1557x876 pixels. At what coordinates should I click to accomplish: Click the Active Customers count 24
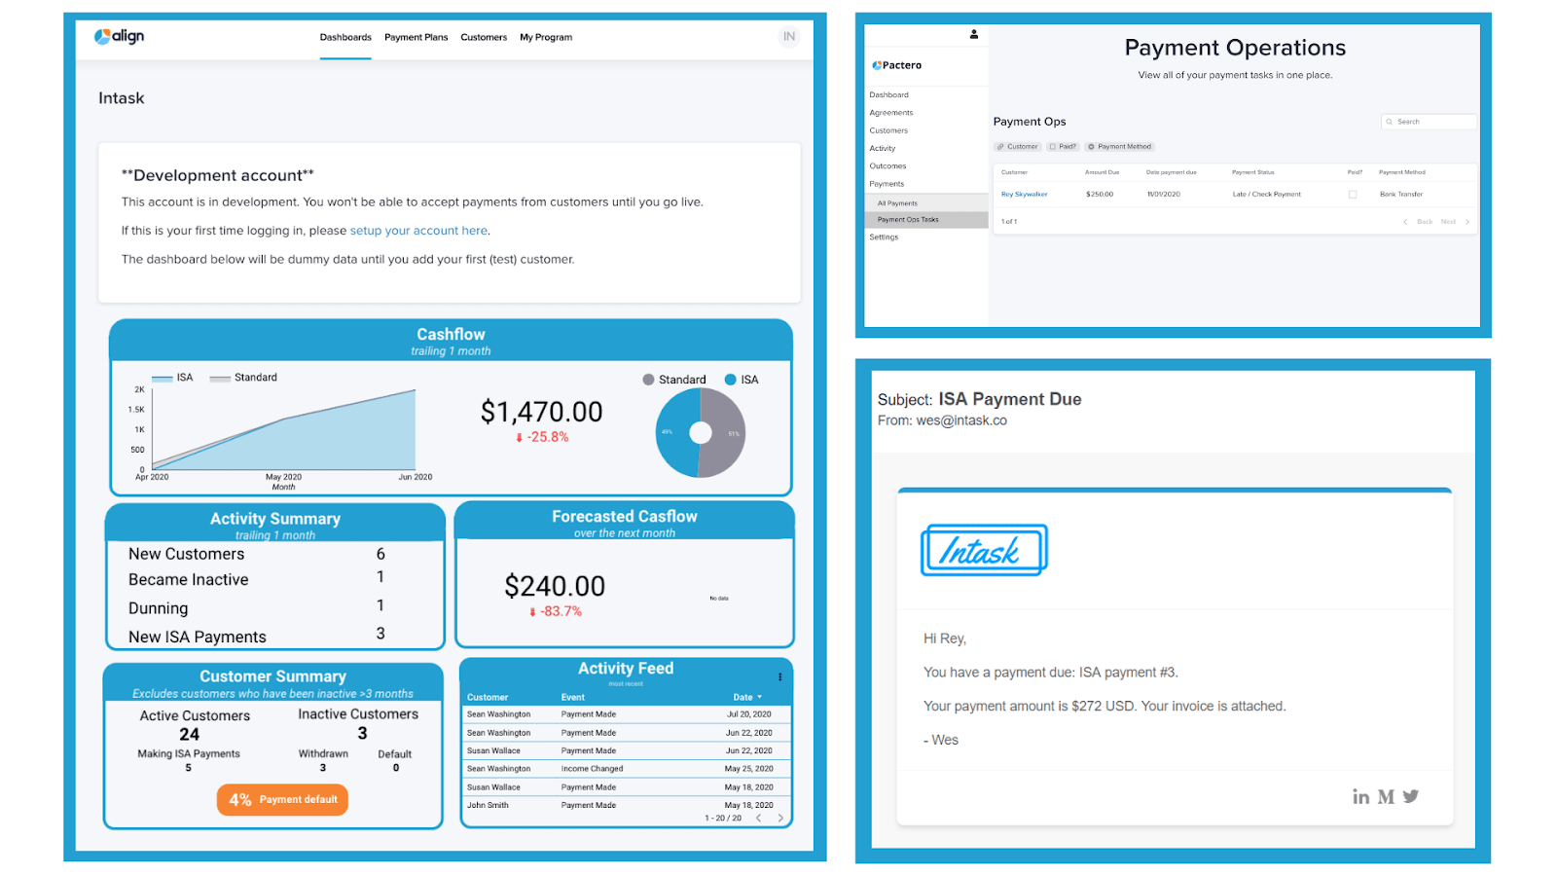pos(189,735)
